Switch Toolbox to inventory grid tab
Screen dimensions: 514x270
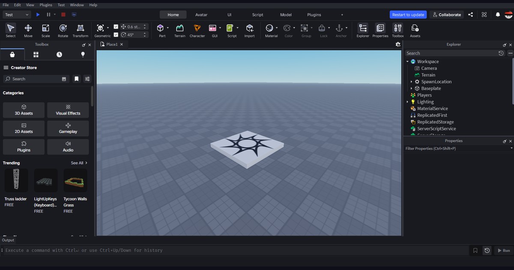click(x=36, y=54)
